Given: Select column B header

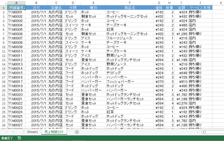Looking at the screenshot, I should pos(36,3).
